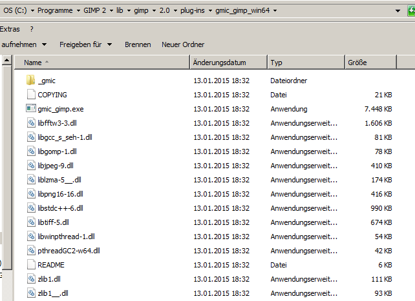Open the ? help menu
Viewport: 415px width, 301px height.
32,29
